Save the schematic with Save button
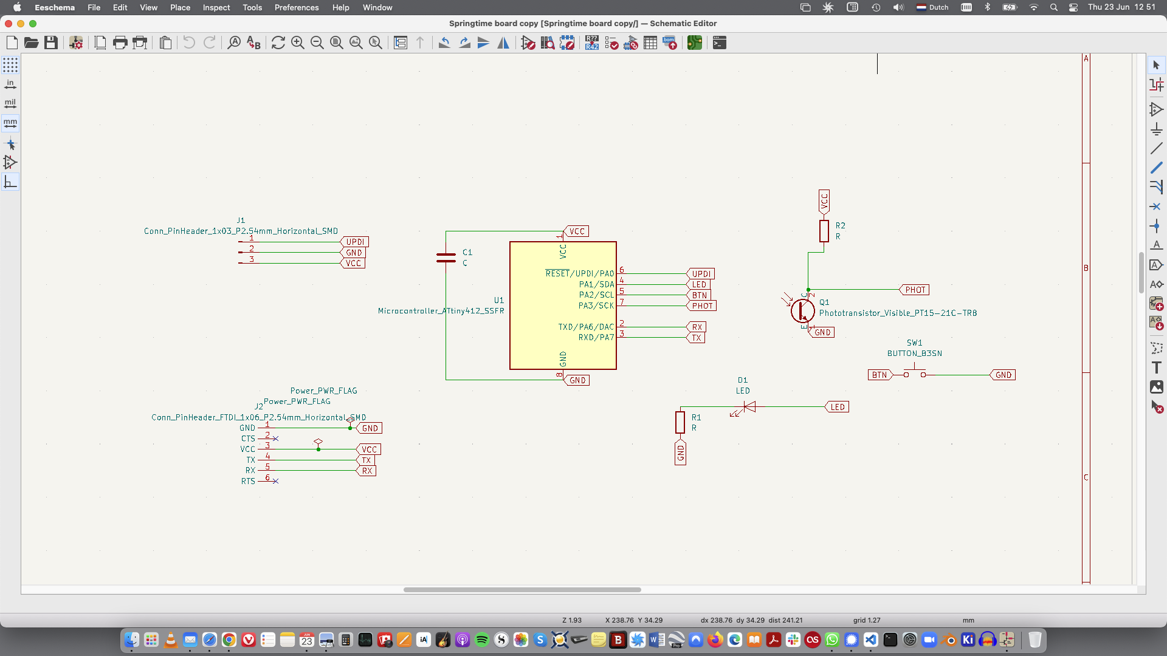Screen dimensions: 1167x656 click(x=51, y=43)
